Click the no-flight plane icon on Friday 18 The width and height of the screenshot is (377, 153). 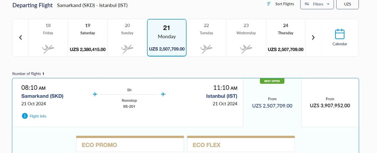point(48,49)
